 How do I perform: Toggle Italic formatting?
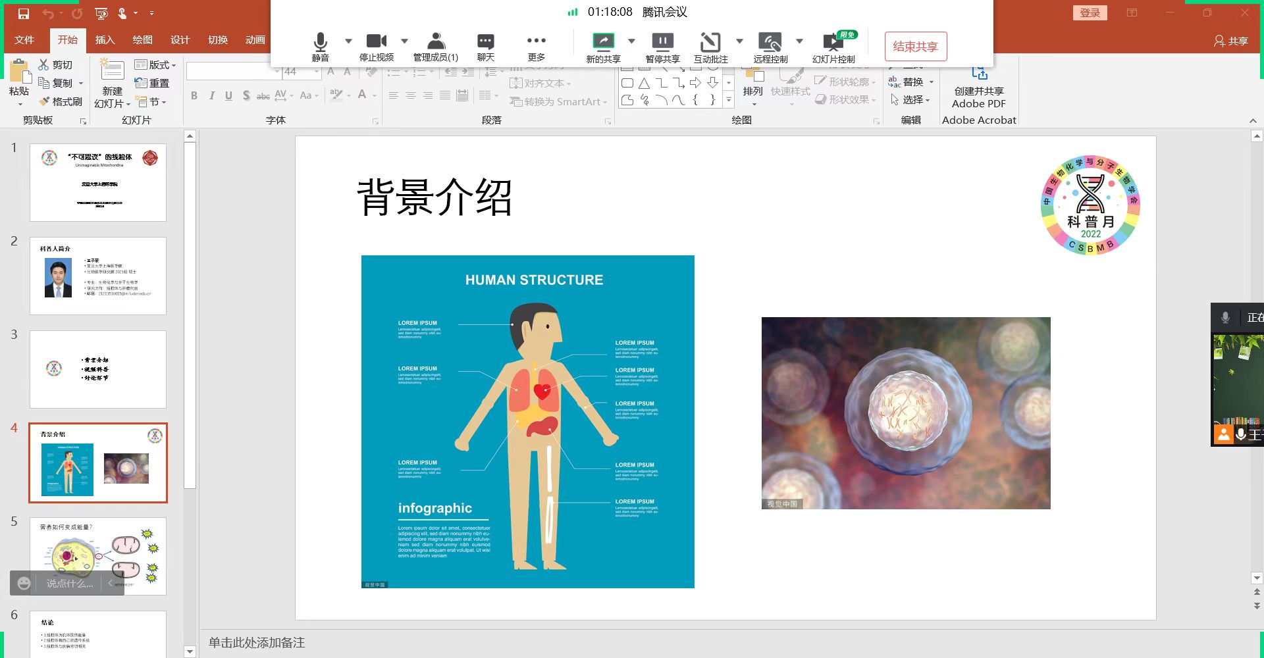pyautogui.click(x=211, y=95)
